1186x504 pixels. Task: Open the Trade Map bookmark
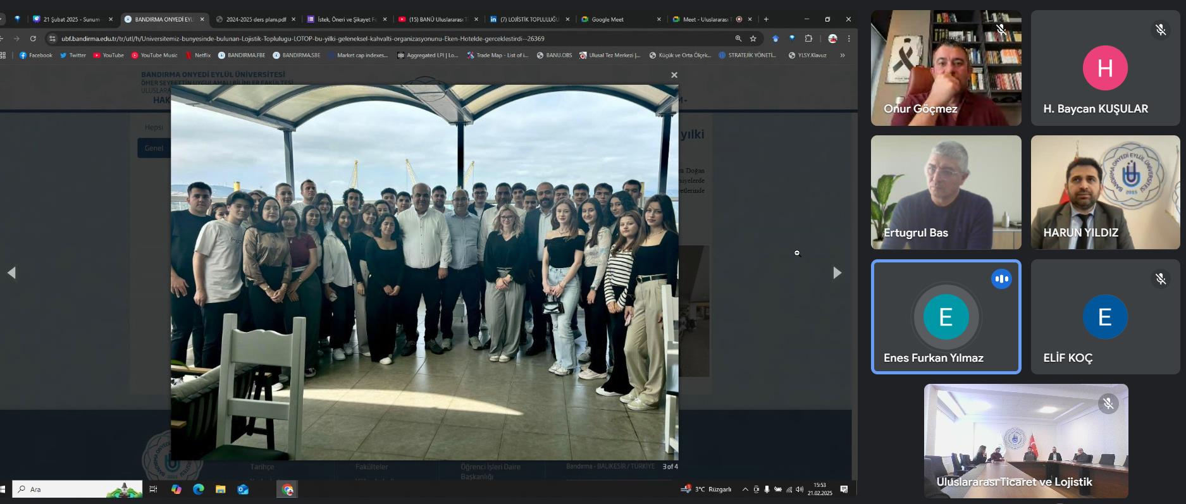[498, 56]
